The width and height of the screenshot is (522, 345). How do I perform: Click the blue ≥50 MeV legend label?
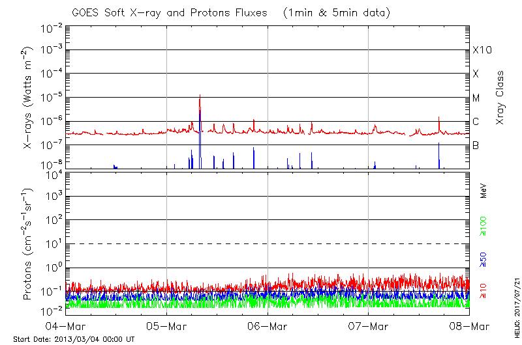pyautogui.click(x=484, y=259)
